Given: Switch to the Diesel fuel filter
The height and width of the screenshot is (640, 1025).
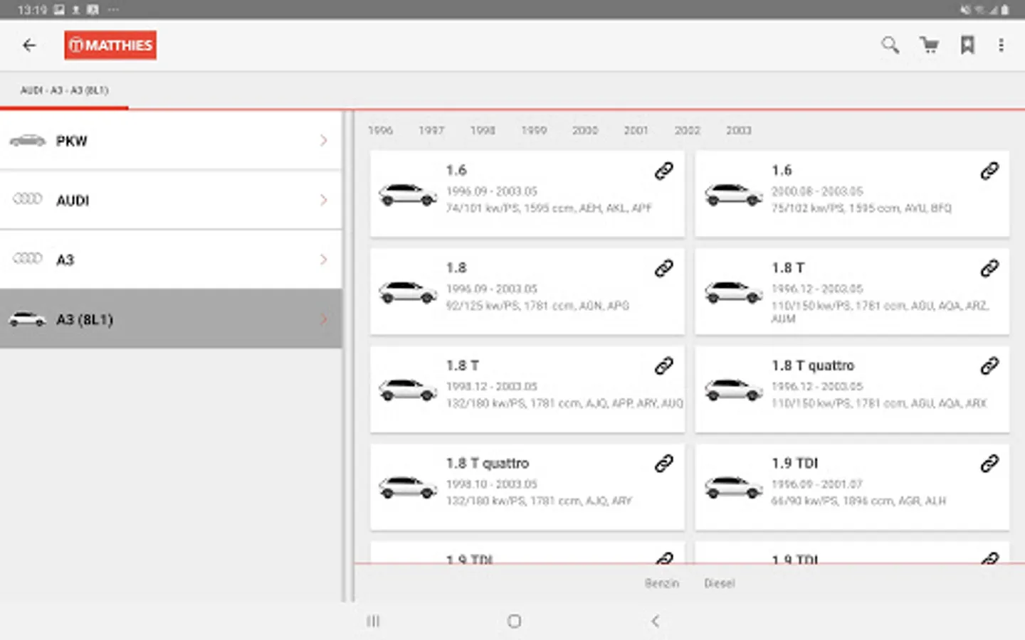Looking at the screenshot, I should pyautogui.click(x=720, y=583).
